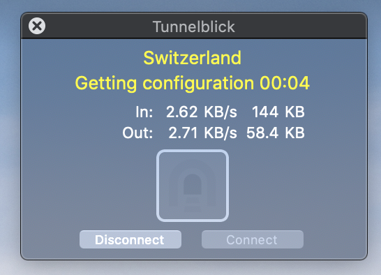Close the Tunnelblick status window
Image resolution: width=381 pixels, height=275 pixels.
point(37,26)
